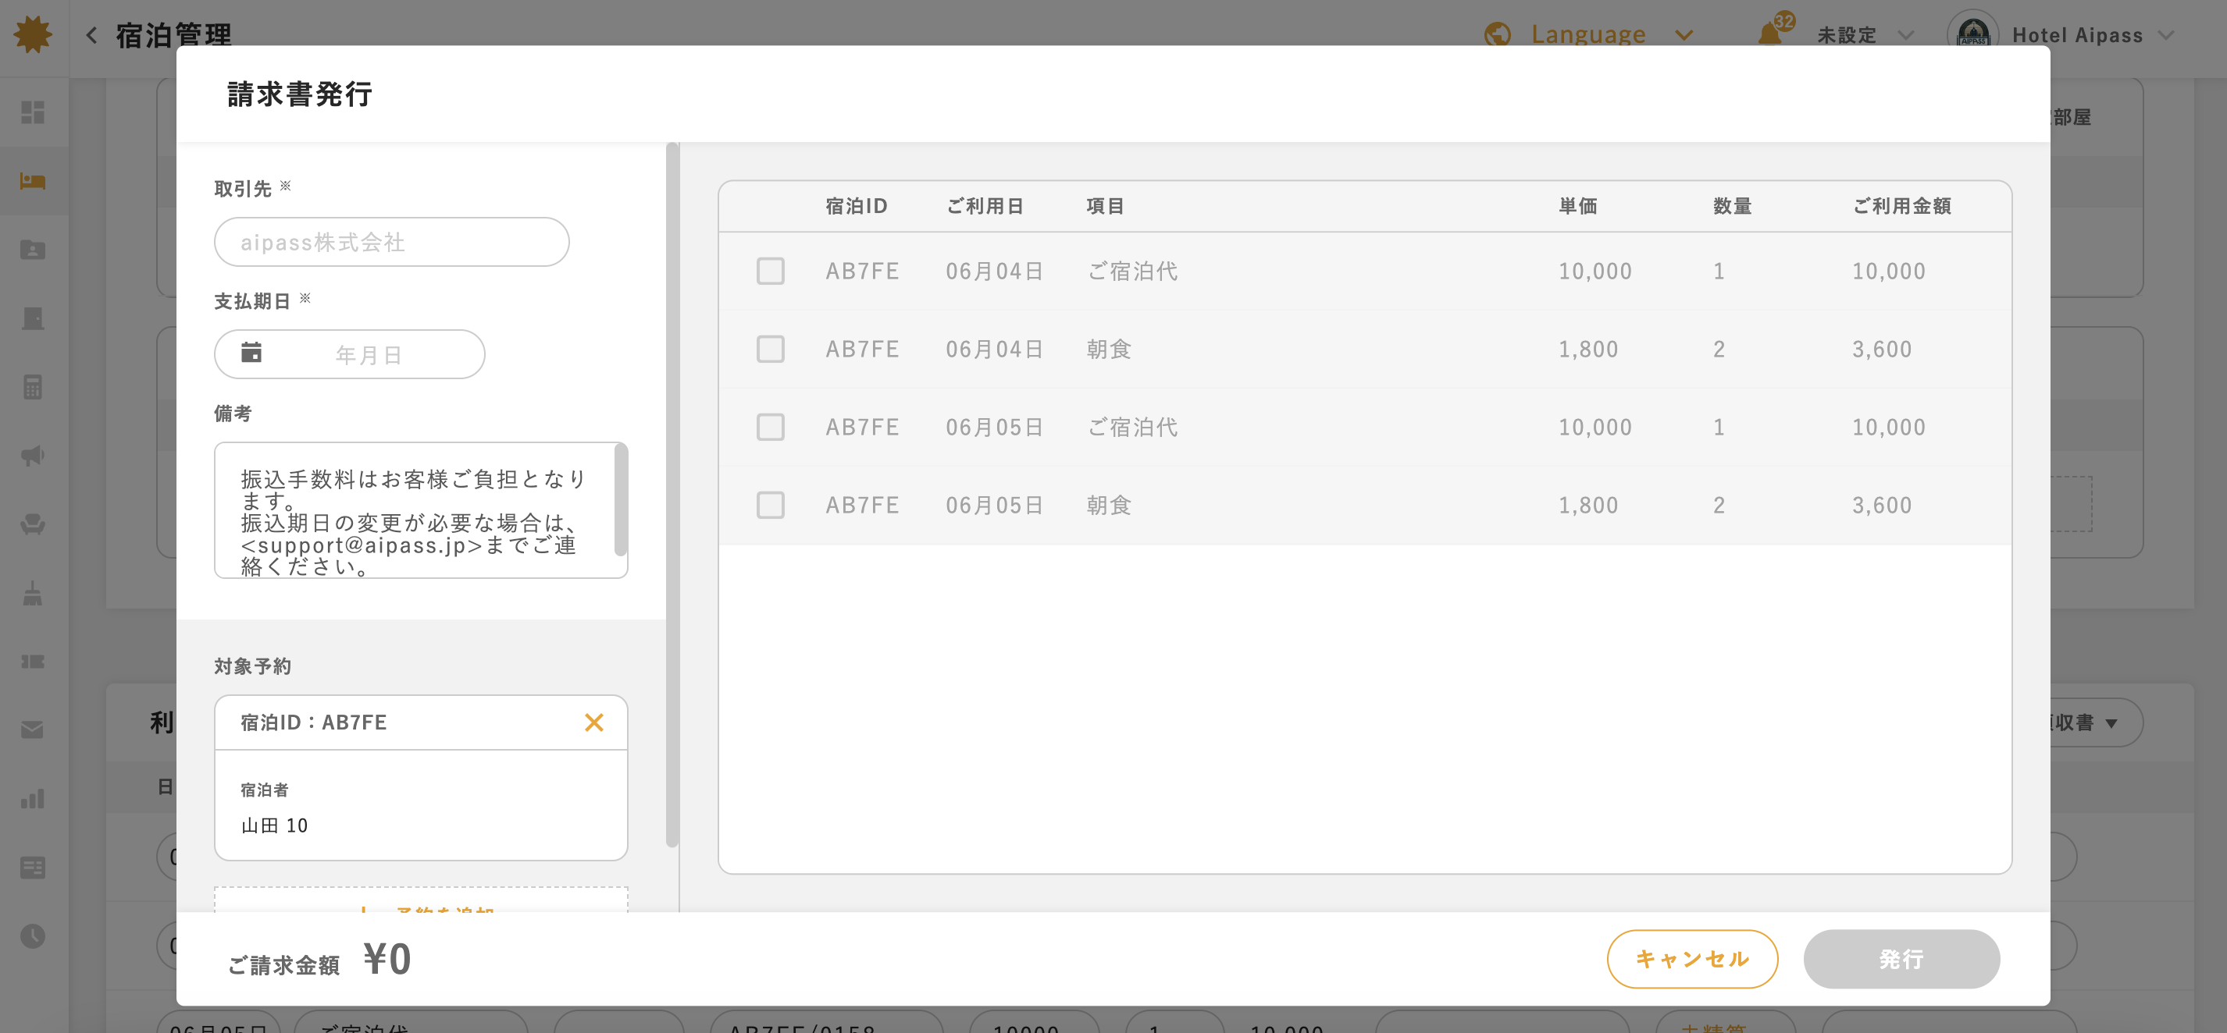Click the キャンセル button

pyautogui.click(x=1692, y=959)
